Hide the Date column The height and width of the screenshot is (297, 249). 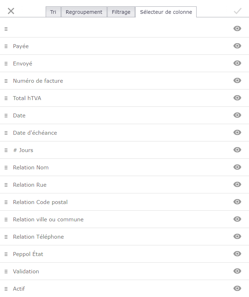237,115
